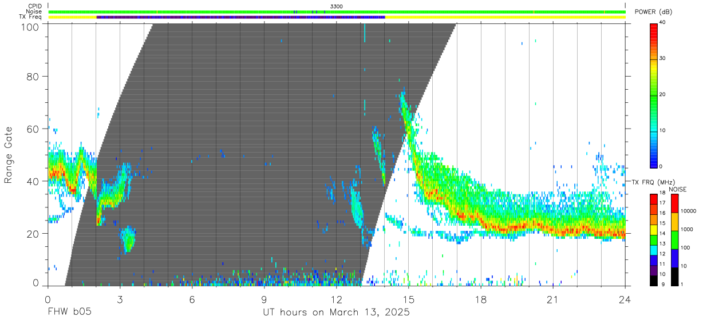Click the UT hours on March 13, 2025 title

click(336, 313)
